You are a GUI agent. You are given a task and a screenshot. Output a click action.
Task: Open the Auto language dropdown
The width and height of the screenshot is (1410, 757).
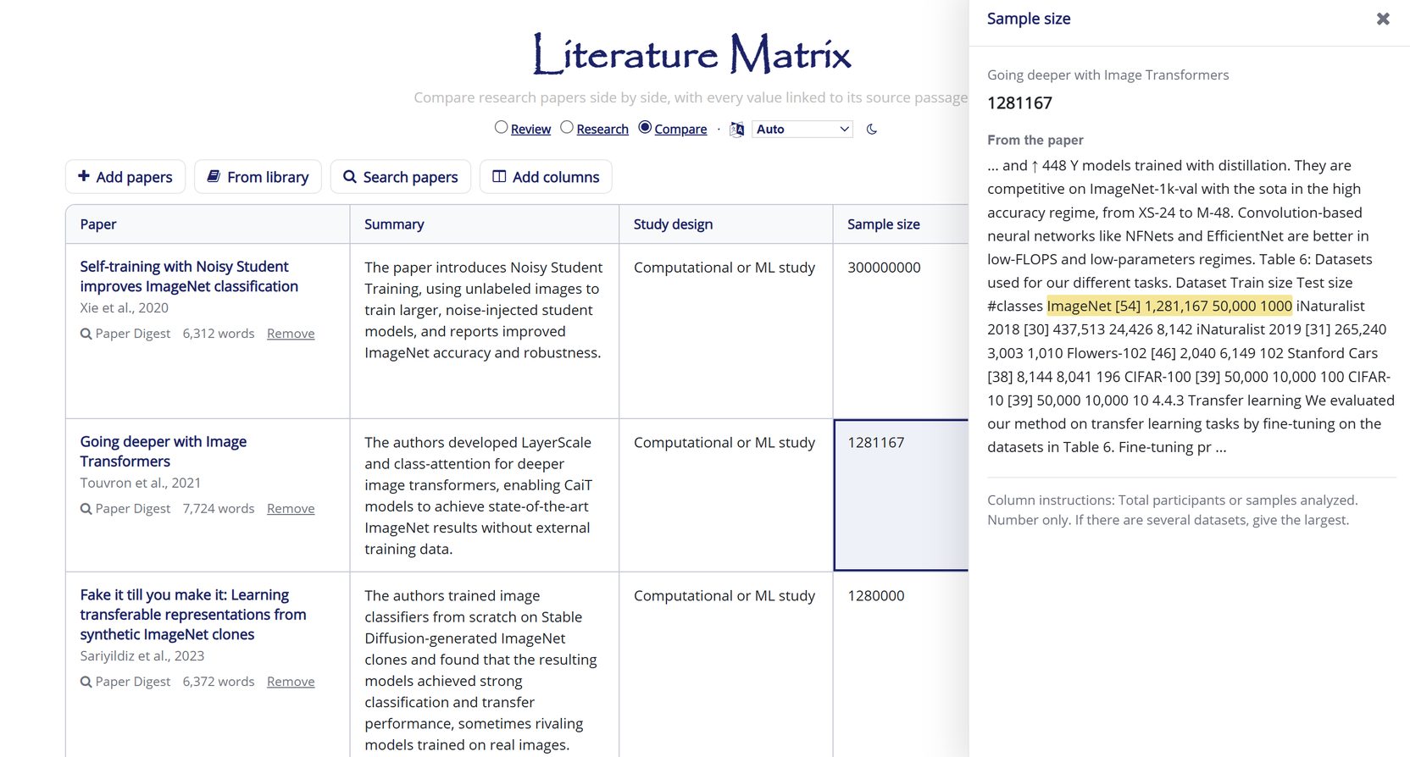tap(802, 129)
